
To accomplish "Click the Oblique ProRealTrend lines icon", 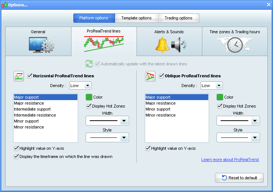I will [x=150, y=76].
